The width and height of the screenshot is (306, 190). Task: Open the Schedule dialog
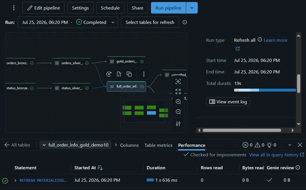click(110, 8)
